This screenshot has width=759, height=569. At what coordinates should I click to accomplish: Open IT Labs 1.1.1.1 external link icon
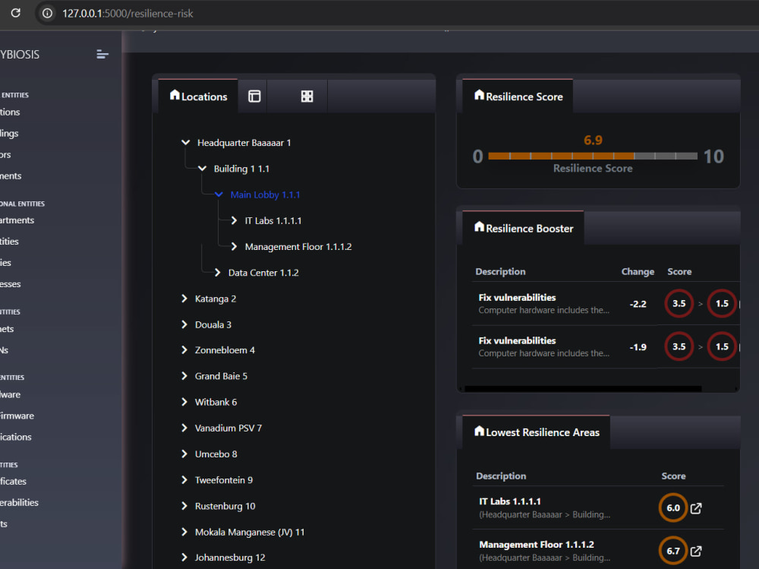click(696, 508)
